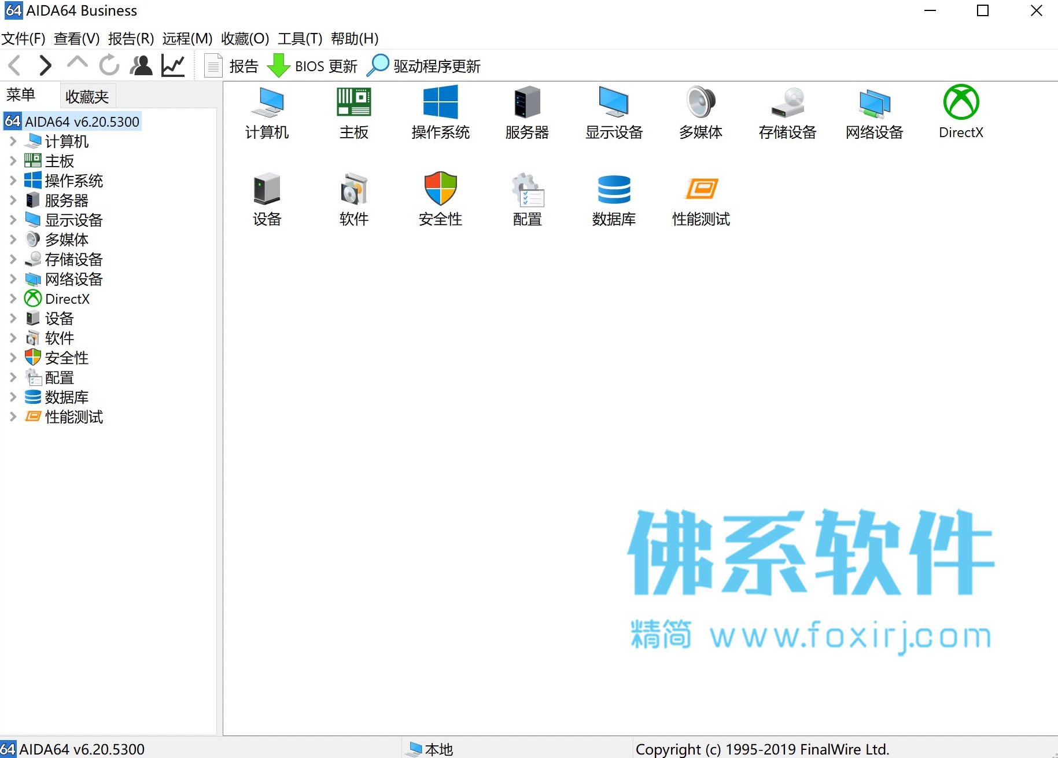Click the 报告 toolbar button
Viewport: 1058px width, 758px height.
(x=231, y=66)
